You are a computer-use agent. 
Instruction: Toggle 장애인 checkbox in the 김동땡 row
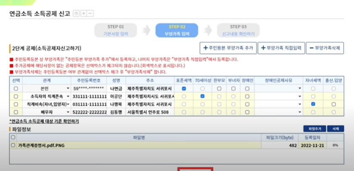247,112
